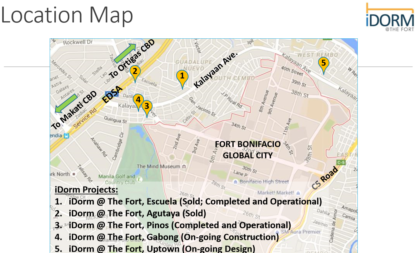Click the 'To Makati CBD' text
The width and height of the screenshot is (419, 253).
[x=74, y=110]
